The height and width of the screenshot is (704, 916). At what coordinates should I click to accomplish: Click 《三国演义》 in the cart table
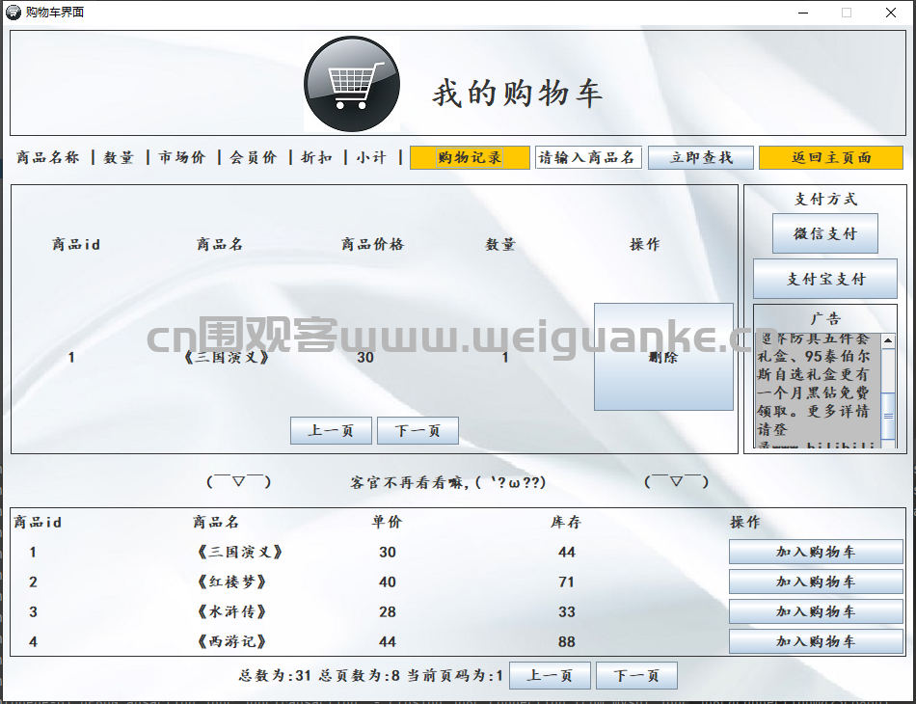click(226, 357)
